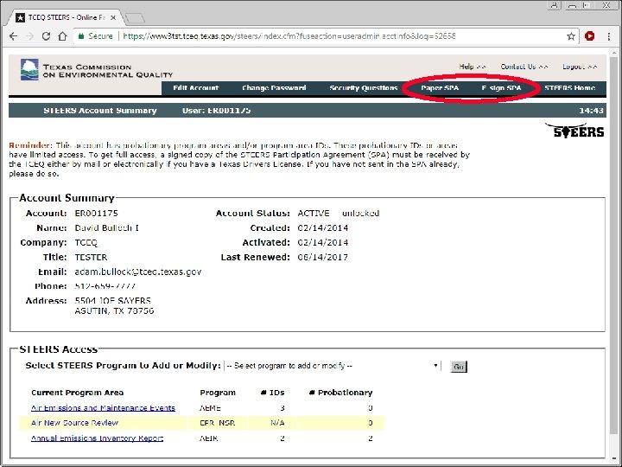Open the red extension icon in the toolbar

[x=589, y=36]
